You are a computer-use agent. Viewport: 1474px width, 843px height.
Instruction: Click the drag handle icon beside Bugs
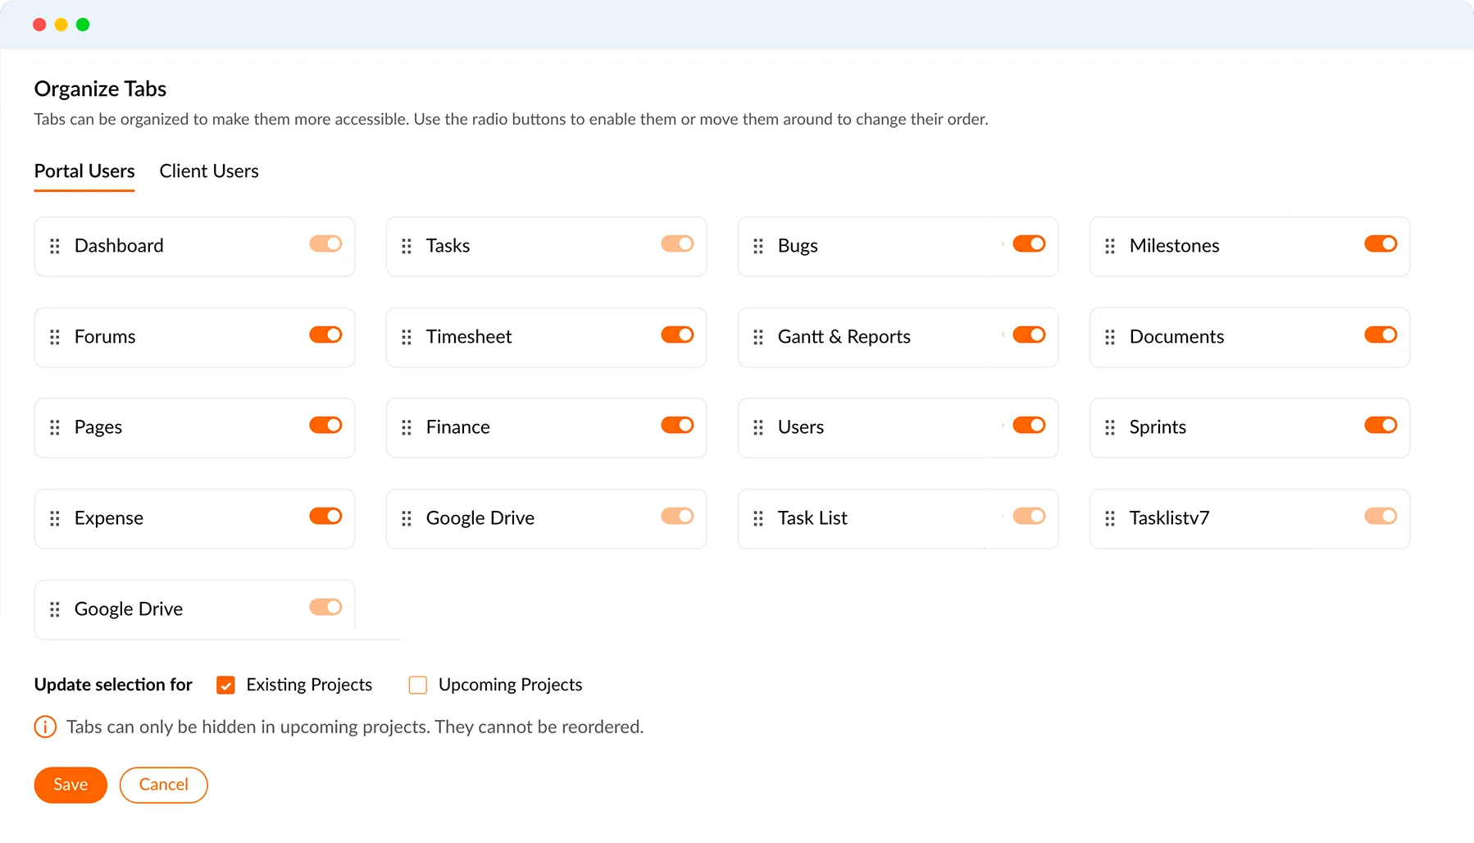[x=758, y=246]
